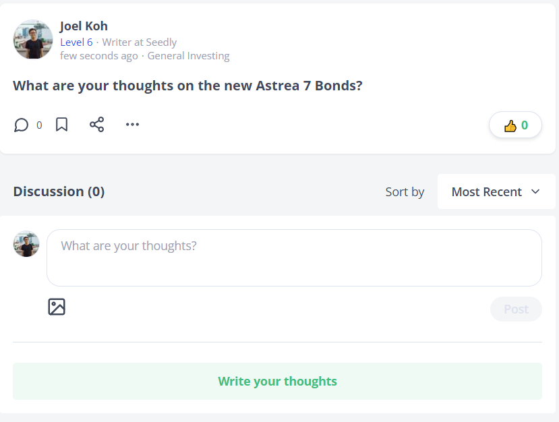
Task: Click the Discussion (0) heading
Action: 59,191
